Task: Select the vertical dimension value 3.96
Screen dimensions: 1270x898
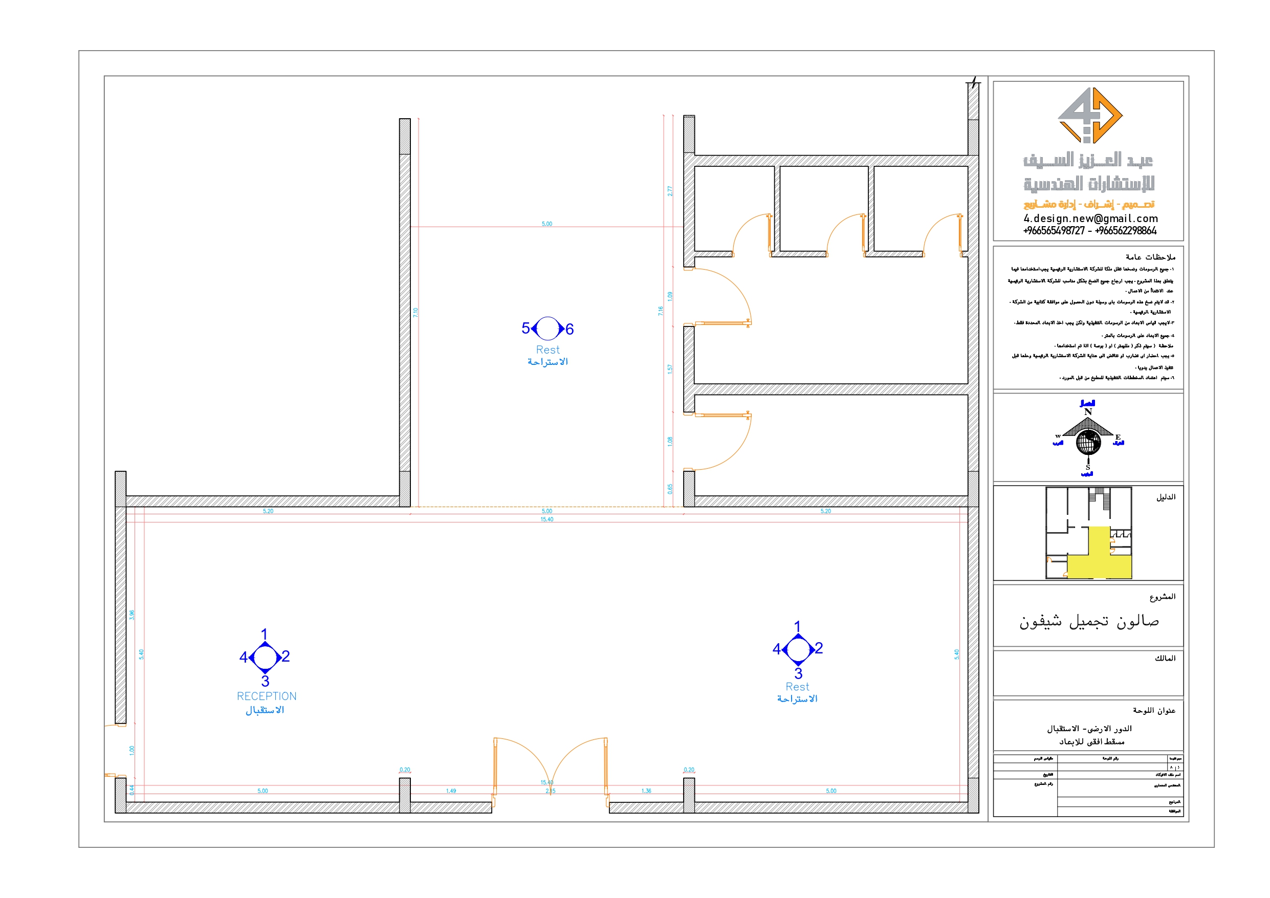Action: (x=132, y=615)
